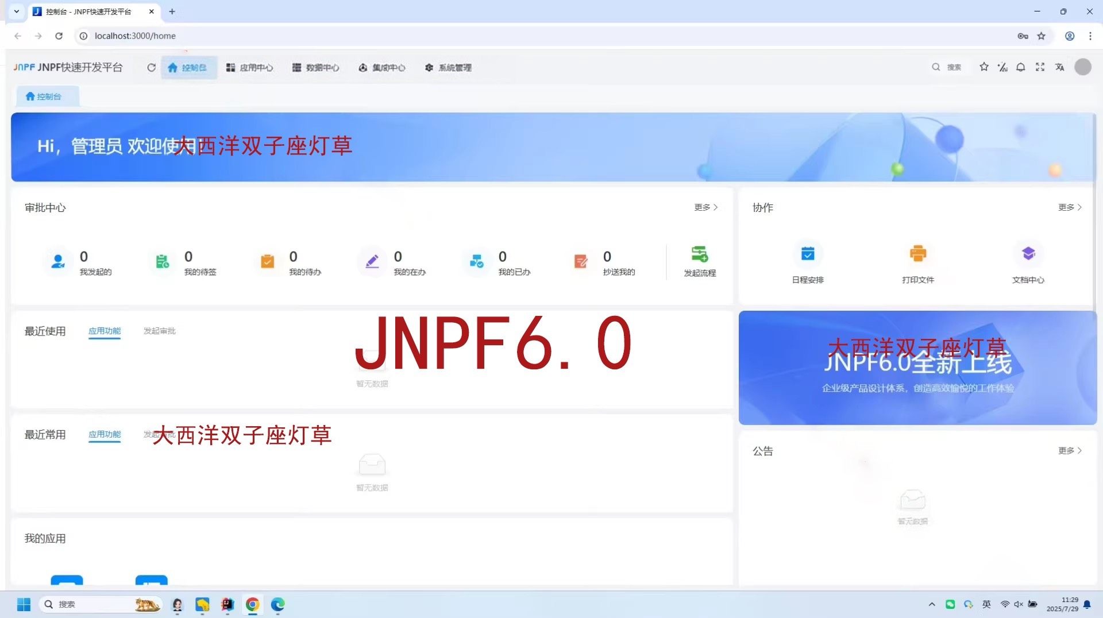The image size is (1103, 618).
Task: Open 我发起的 in the approval center
Action: point(79,262)
